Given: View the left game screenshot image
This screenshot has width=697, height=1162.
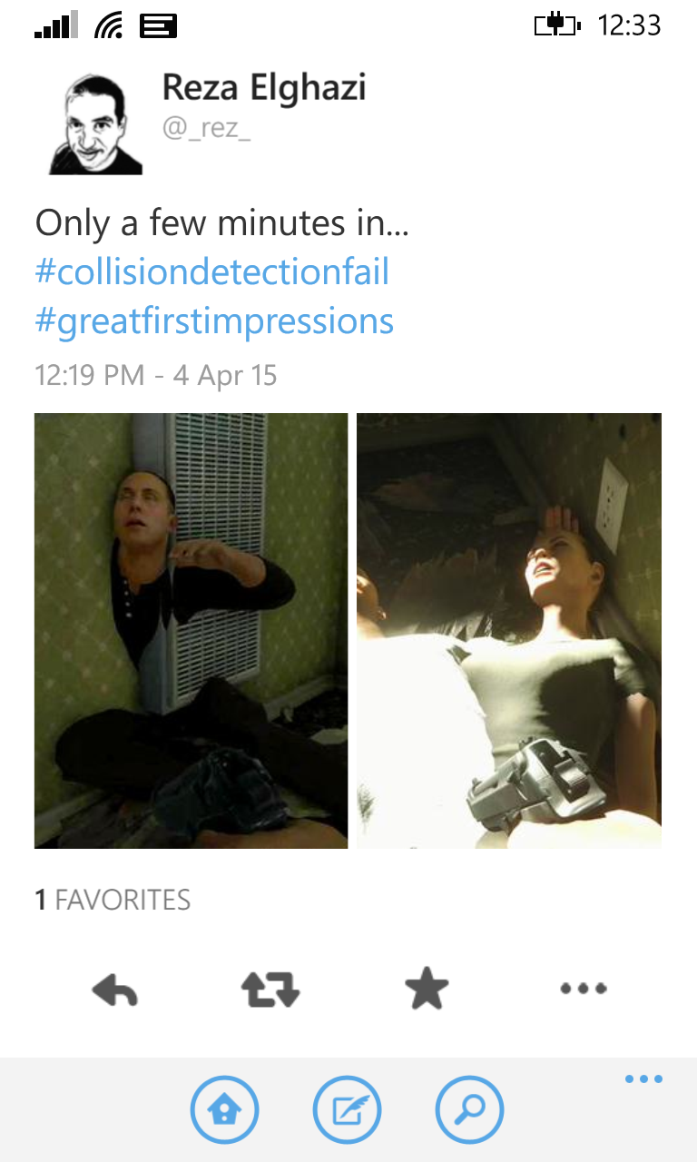Looking at the screenshot, I should [191, 631].
